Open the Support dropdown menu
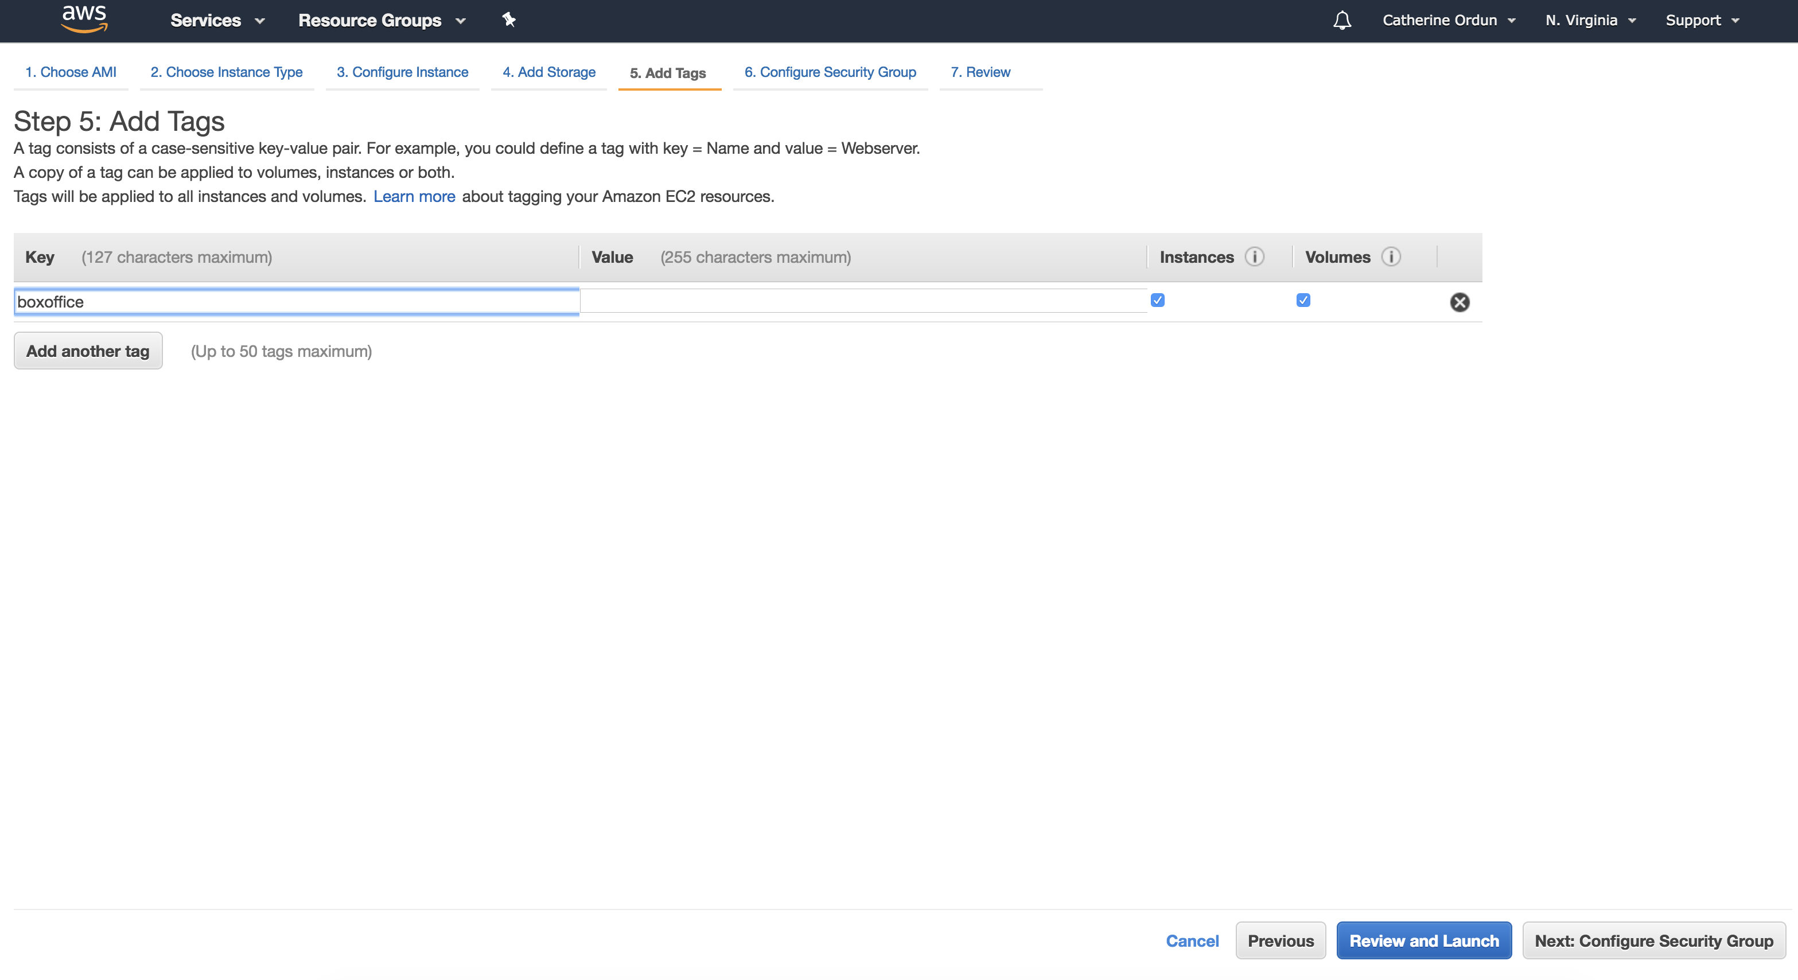The height and width of the screenshot is (980, 1798). pos(1701,20)
